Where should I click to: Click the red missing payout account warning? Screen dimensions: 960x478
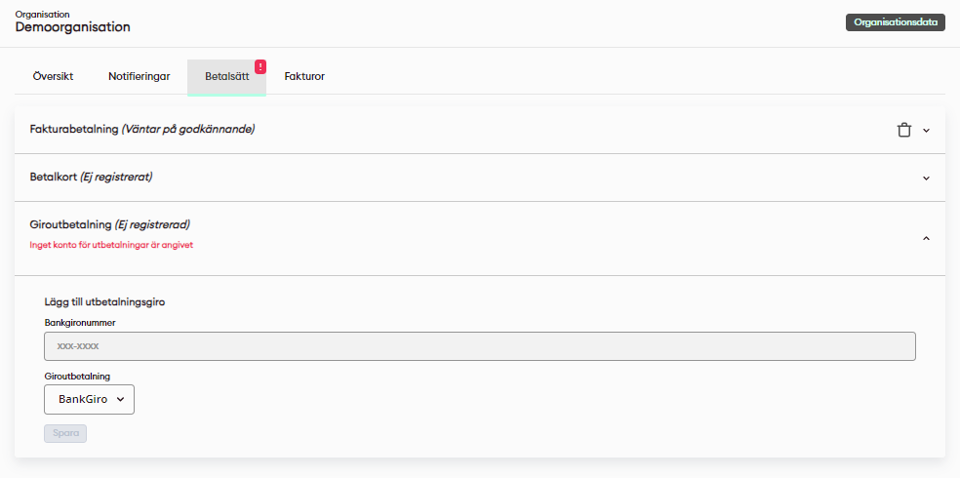(x=111, y=245)
